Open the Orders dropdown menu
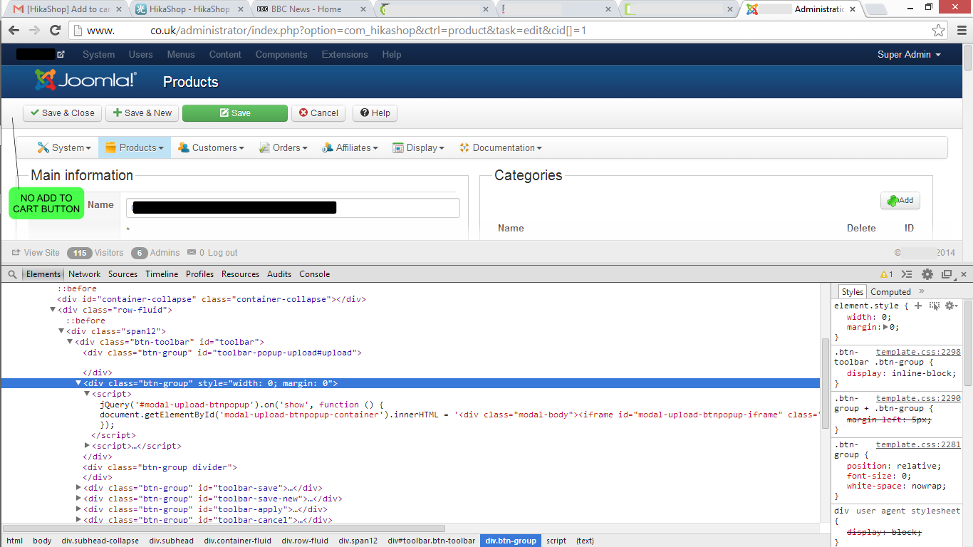The height and width of the screenshot is (547, 973). (x=283, y=147)
